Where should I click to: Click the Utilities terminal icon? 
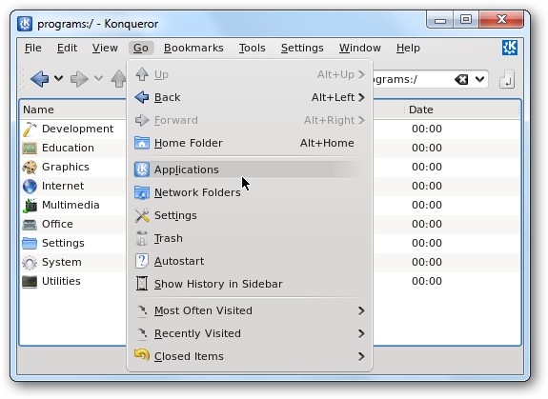(30, 281)
